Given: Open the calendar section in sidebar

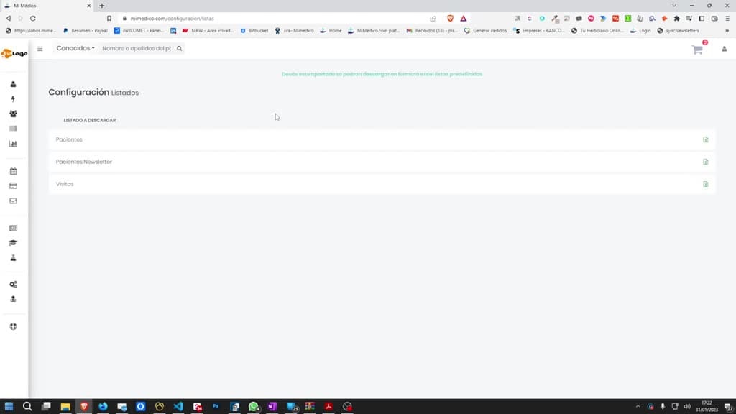Looking at the screenshot, I should coord(13,171).
